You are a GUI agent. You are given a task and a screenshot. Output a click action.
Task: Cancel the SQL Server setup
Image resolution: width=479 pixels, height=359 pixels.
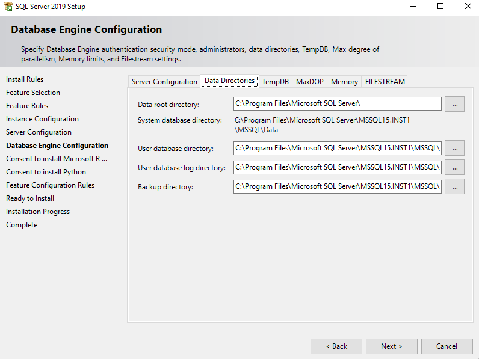pyautogui.click(x=447, y=346)
